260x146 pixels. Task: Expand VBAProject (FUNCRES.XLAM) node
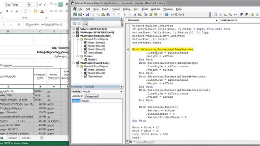74,32
